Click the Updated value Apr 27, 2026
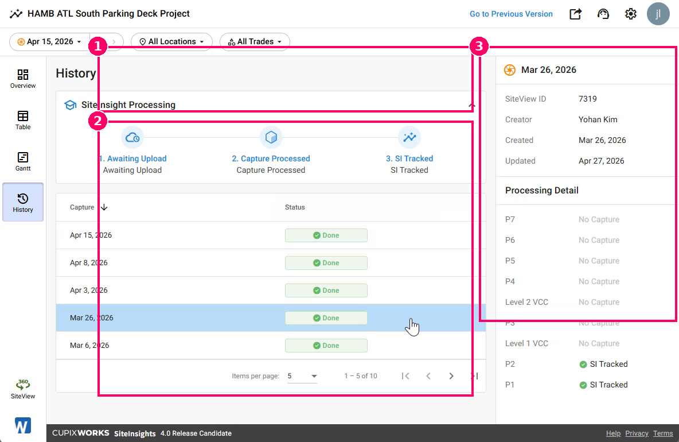The width and height of the screenshot is (679, 442). pos(602,161)
